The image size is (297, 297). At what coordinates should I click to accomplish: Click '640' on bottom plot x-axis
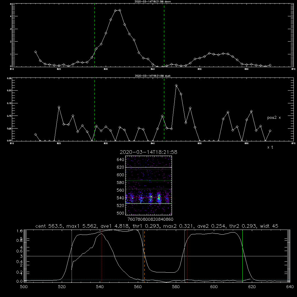(290, 287)
